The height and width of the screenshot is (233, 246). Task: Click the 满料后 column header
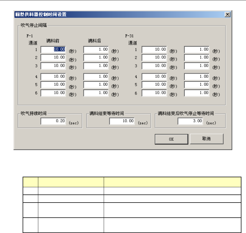(95, 41)
